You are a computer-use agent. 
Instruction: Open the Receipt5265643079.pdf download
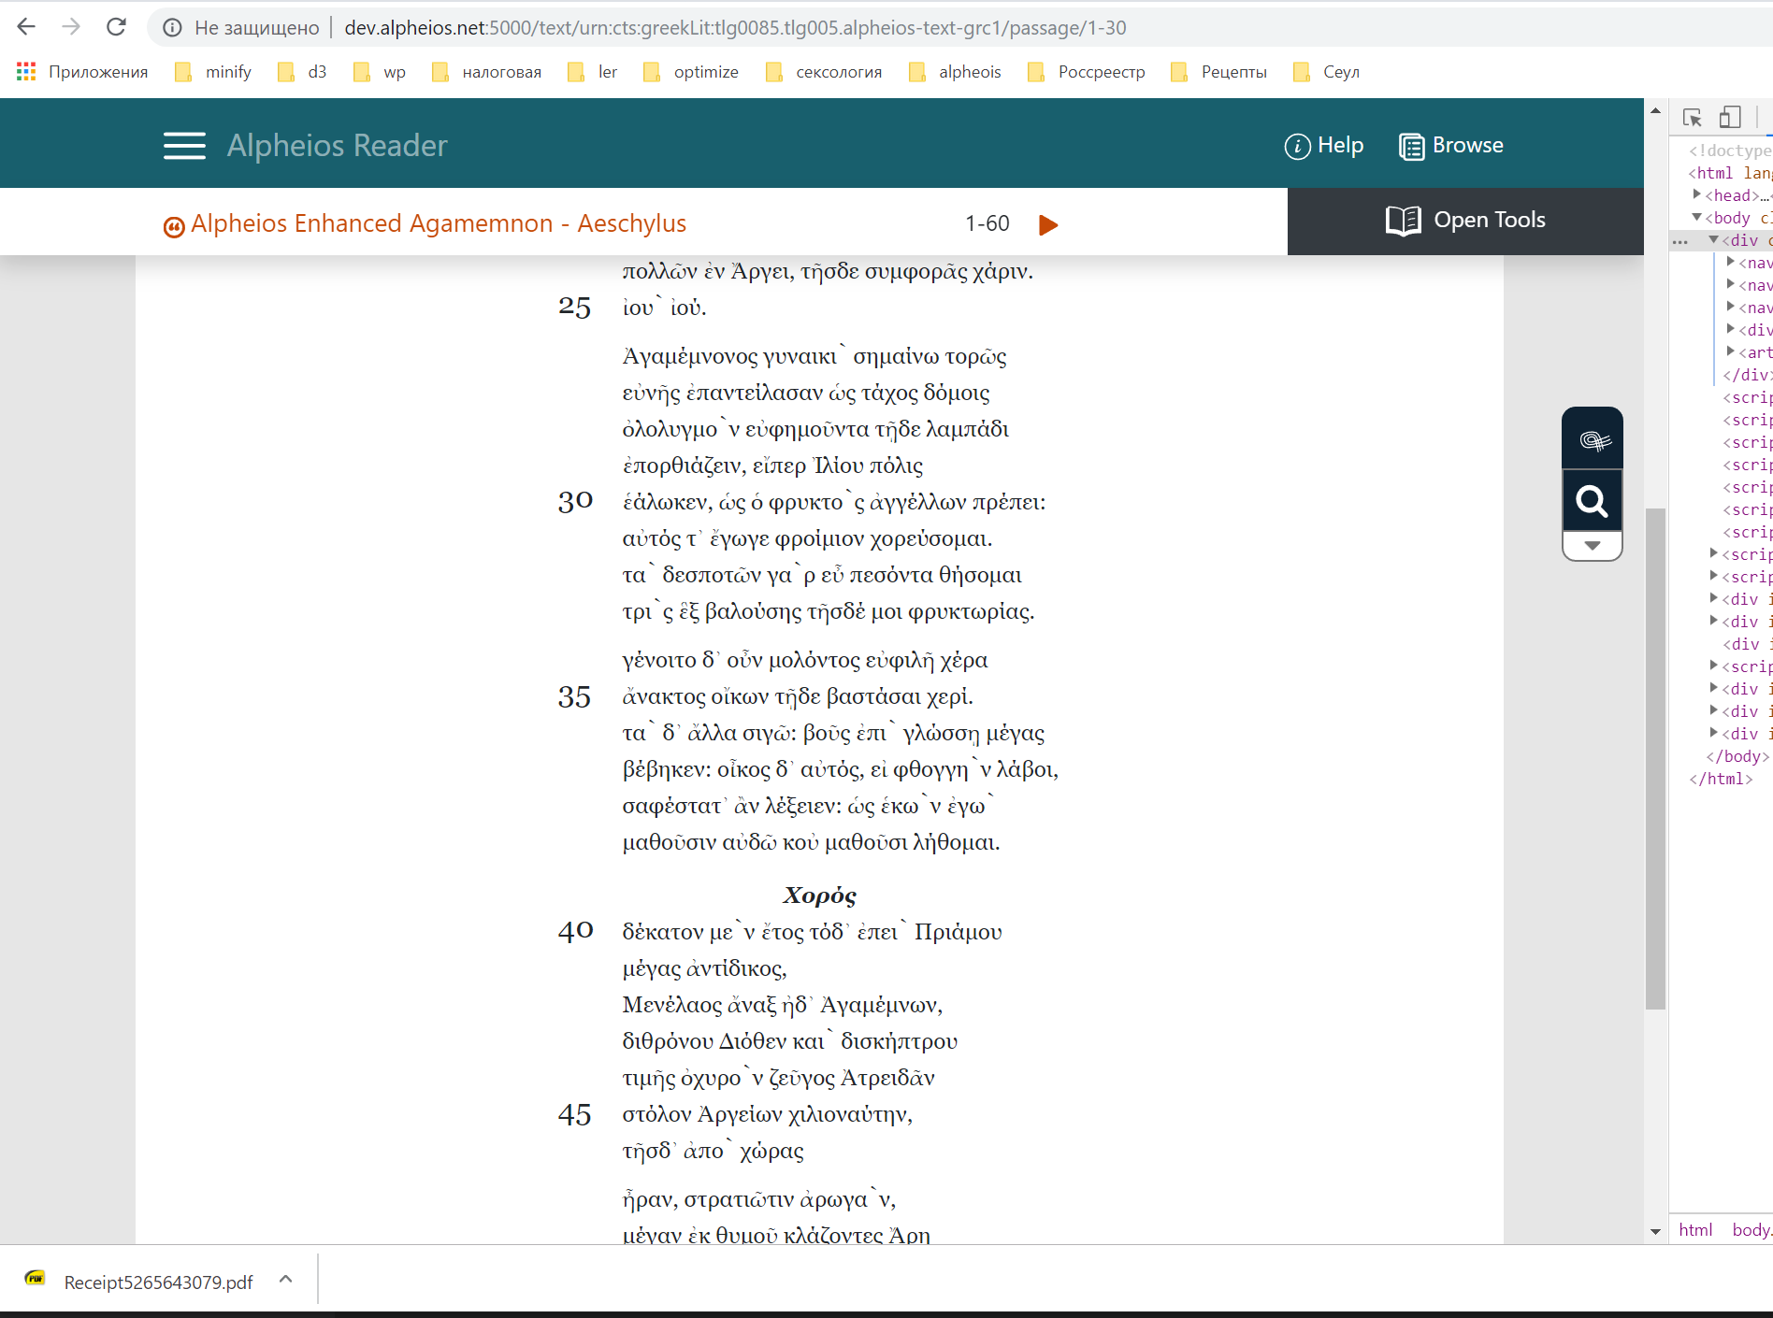point(157,1281)
